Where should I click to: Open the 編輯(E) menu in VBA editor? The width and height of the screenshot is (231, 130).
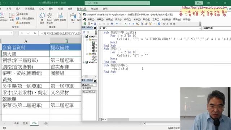coord(100,19)
